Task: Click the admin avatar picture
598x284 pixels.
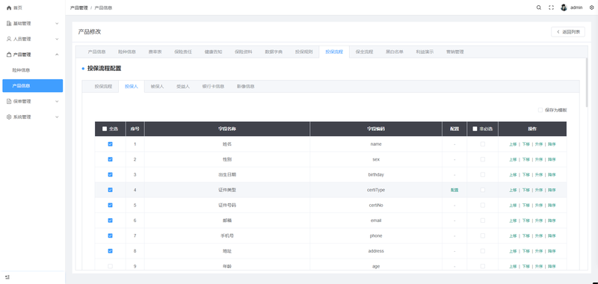Action: click(564, 7)
